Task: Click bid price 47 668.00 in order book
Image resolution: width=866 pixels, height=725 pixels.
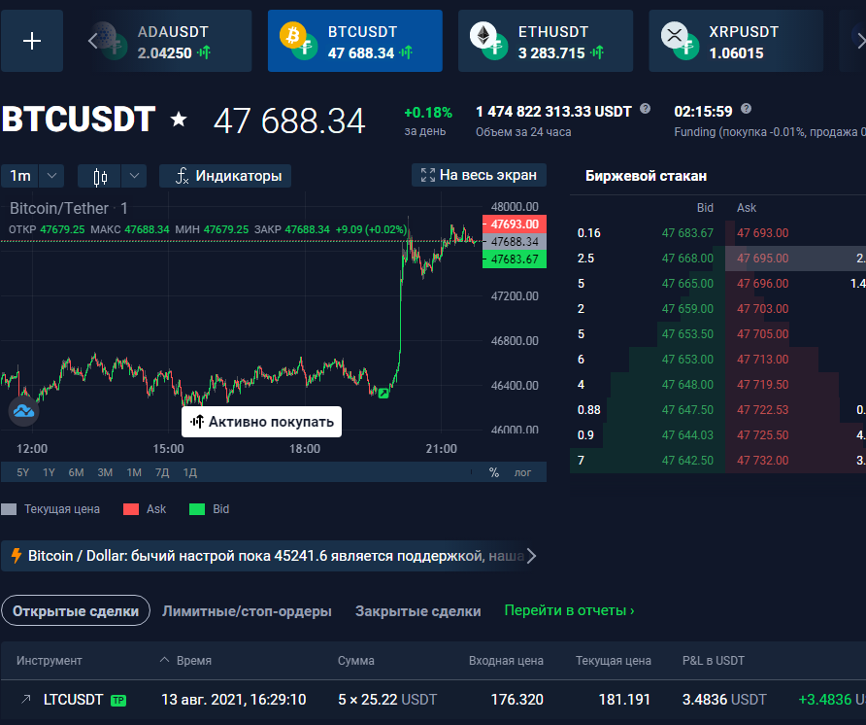Action: point(687,259)
